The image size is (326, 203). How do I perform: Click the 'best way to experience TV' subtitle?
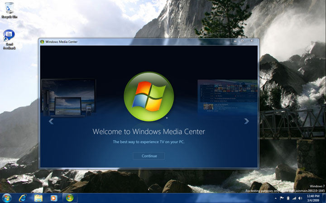[149, 142]
